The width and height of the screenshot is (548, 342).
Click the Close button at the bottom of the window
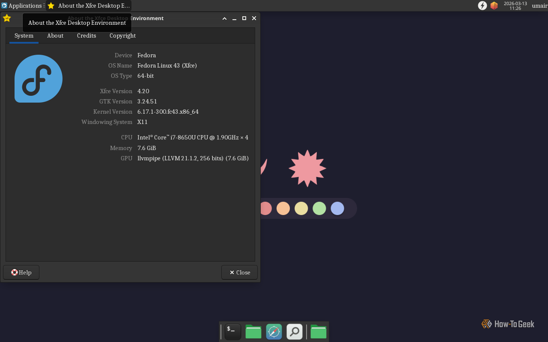239,272
